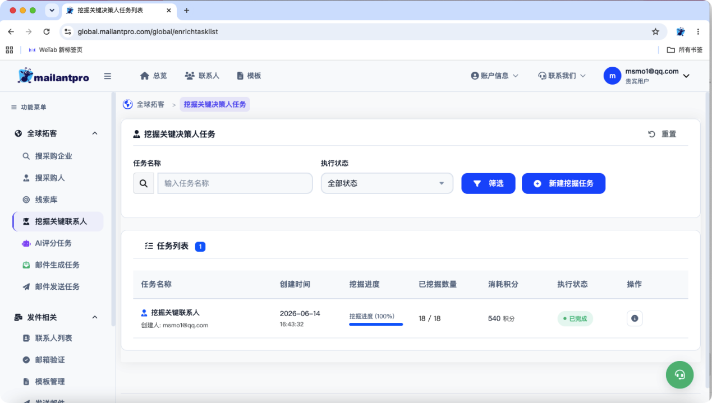
Task: Expand the 账户信息 dropdown
Action: [x=495, y=76]
